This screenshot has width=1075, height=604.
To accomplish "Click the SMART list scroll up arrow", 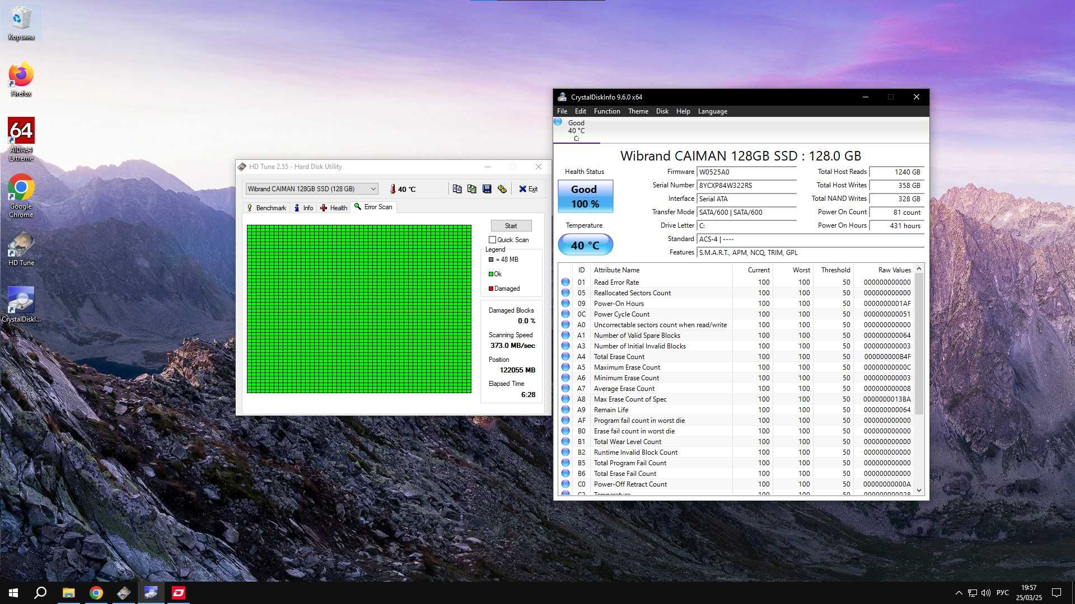I will point(919,269).
